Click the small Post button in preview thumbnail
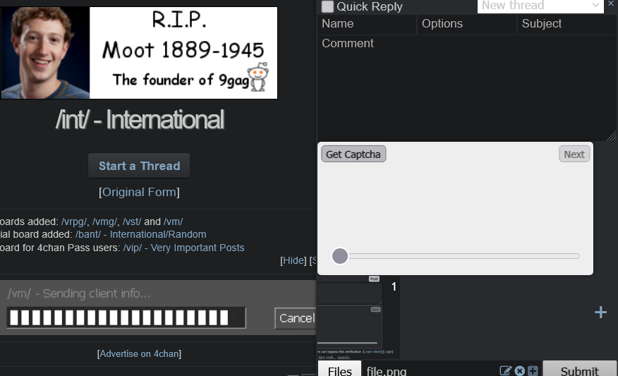This screenshot has width=618, height=376. tap(374, 279)
